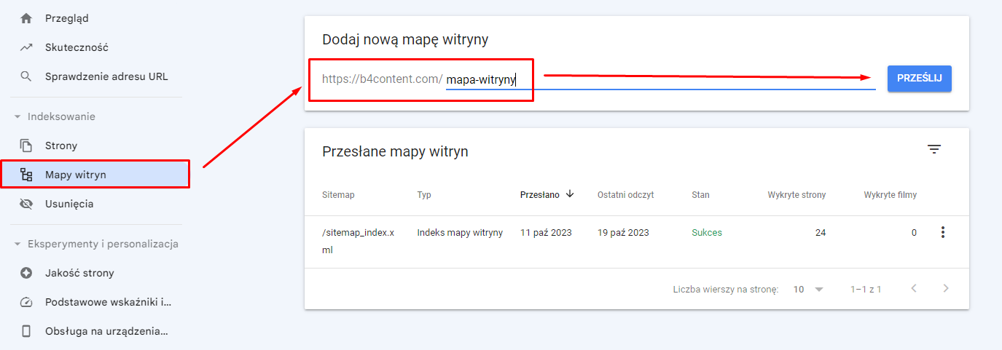Click the magnifier icon for Sprawdzenie adresu URL
Viewport: 1002px width, 350px height.
(26, 76)
